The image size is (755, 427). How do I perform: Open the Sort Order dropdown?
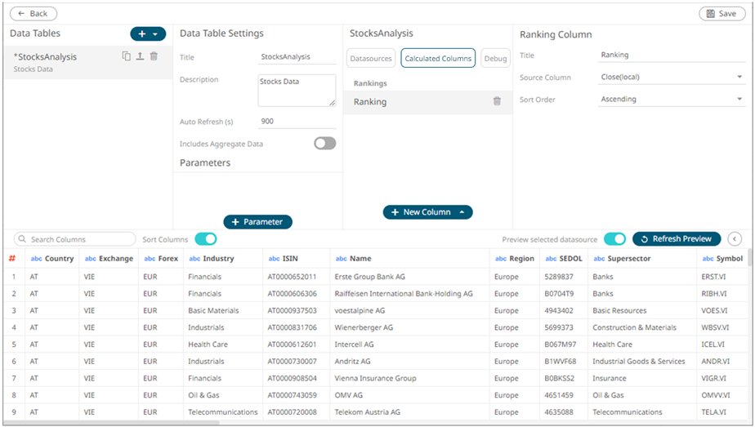671,100
